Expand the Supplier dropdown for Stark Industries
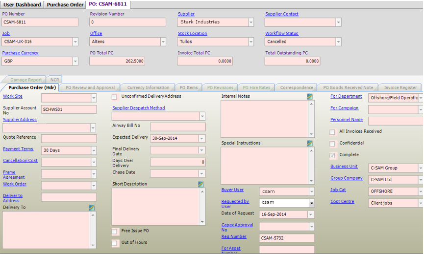Screen dimensions: 424x254 tap(251, 22)
